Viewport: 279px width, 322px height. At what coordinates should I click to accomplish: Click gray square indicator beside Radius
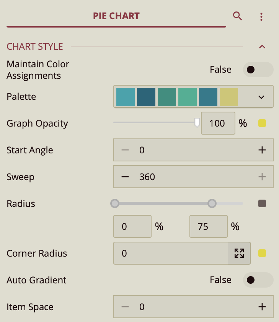pos(262,203)
